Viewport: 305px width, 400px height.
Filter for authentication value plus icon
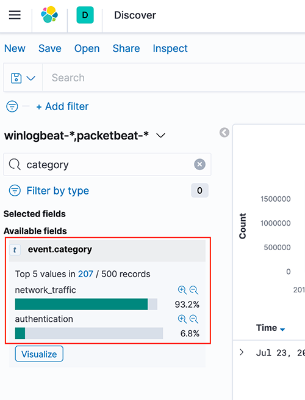[x=182, y=319]
